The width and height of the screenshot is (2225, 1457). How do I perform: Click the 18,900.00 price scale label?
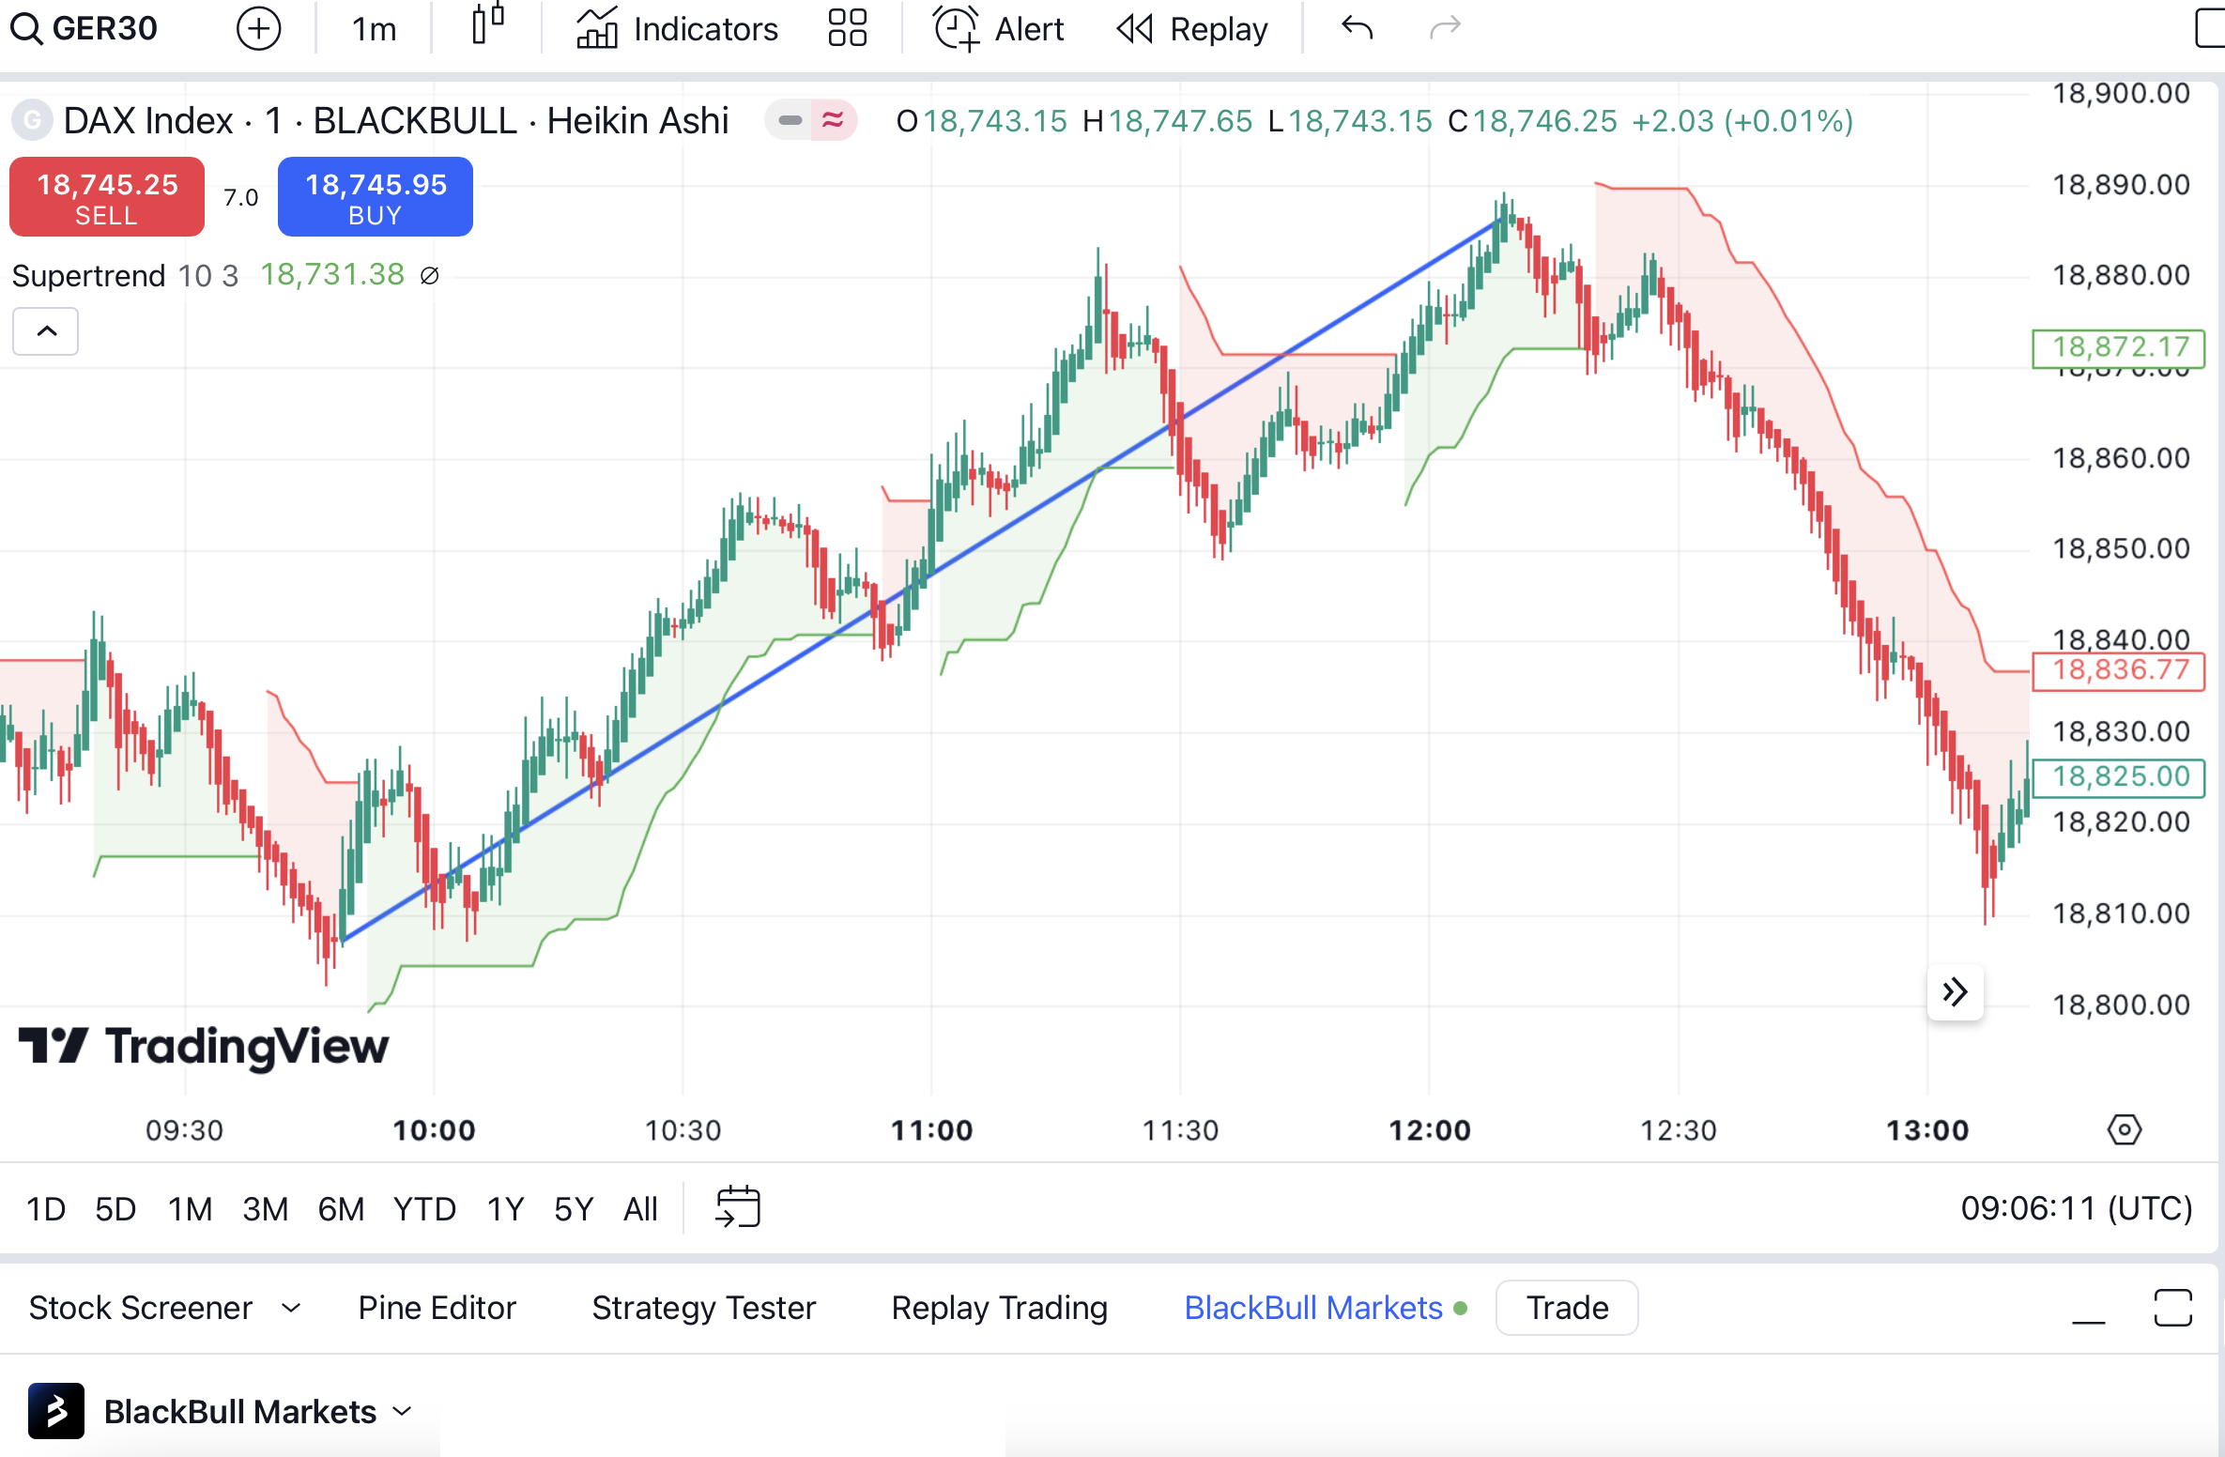[x=2121, y=93]
